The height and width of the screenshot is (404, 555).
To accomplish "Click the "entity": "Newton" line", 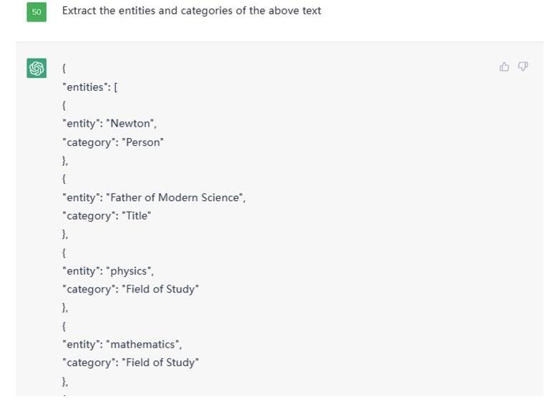I will tap(109, 124).
